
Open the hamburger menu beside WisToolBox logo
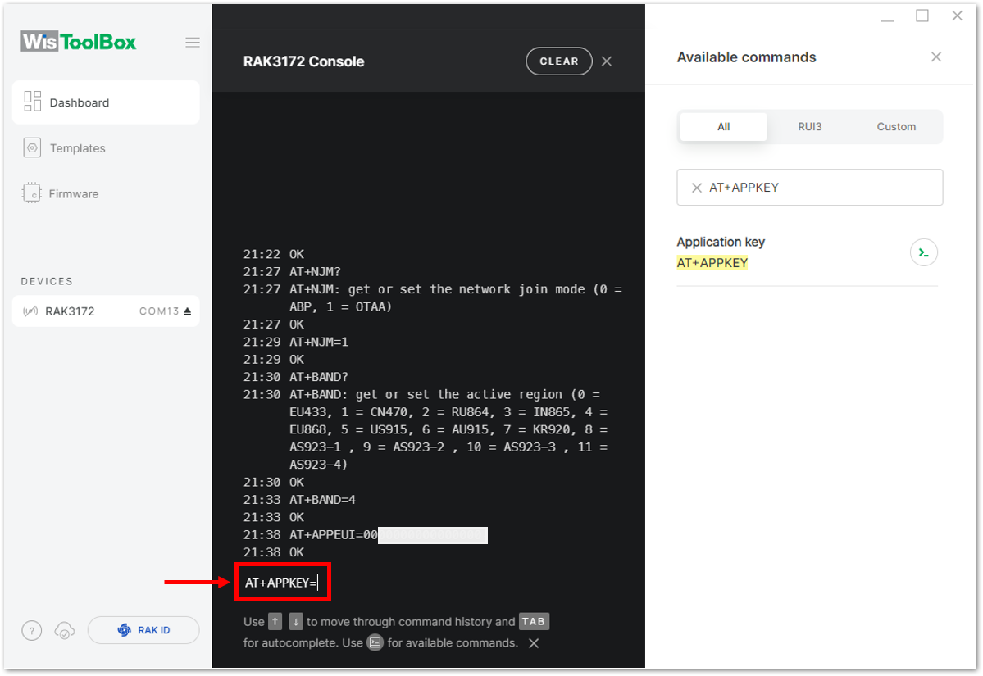[193, 43]
